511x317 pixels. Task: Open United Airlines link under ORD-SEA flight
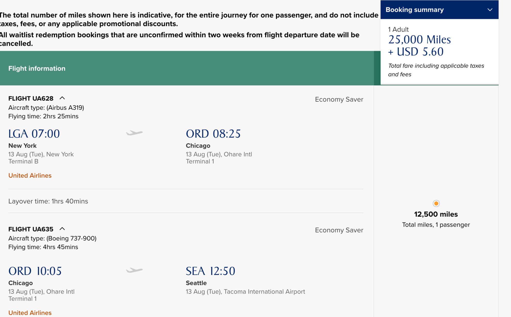coord(30,313)
